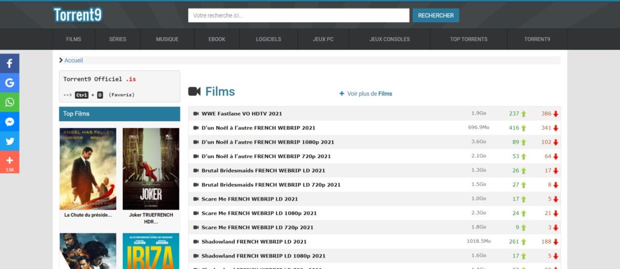Click the Joker movie poster thumbnail

[x=151, y=168]
